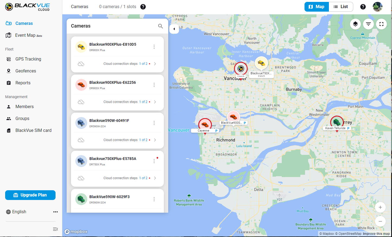Viewport: 392px width, 237px height.
Task: Open the Event Map beta page
Action: click(24, 35)
